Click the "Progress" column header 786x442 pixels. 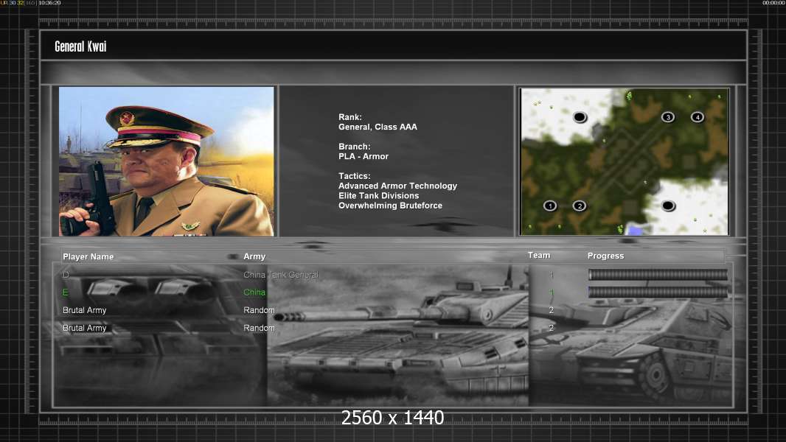click(605, 256)
